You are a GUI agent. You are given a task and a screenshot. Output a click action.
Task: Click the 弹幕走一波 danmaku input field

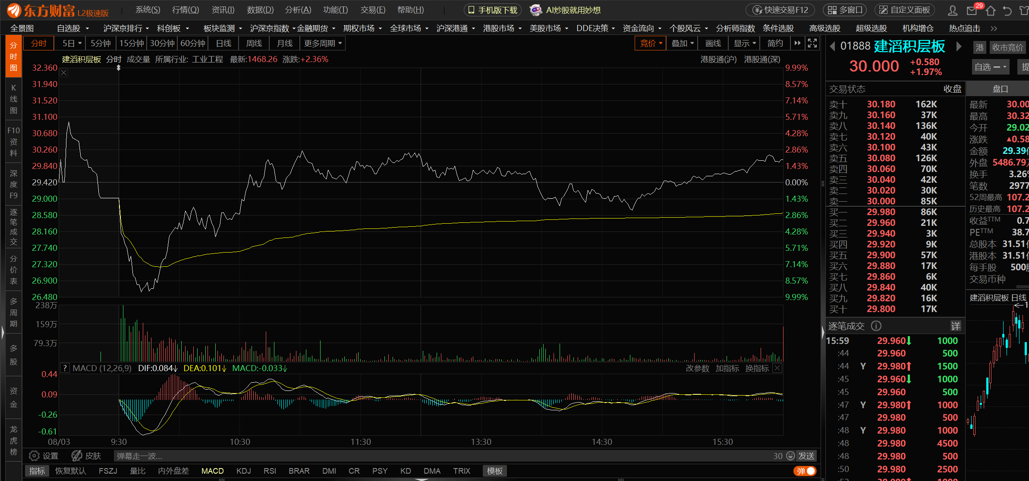click(x=442, y=456)
